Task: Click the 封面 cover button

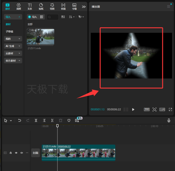Action: [x=36, y=153]
